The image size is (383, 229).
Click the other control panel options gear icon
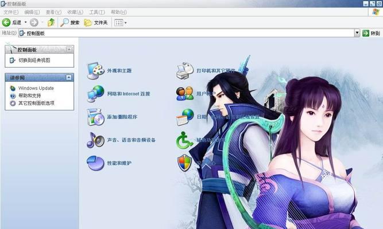pos(13,103)
